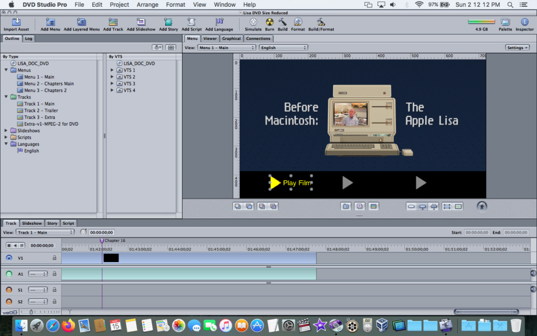Expand VTS 2 in the By VTS list
The width and height of the screenshot is (537, 336).
point(112,77)
